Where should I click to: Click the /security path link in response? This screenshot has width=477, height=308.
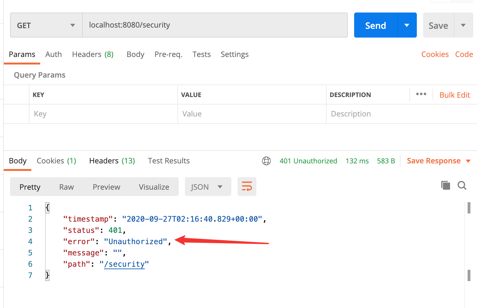[x=124, y=264]
